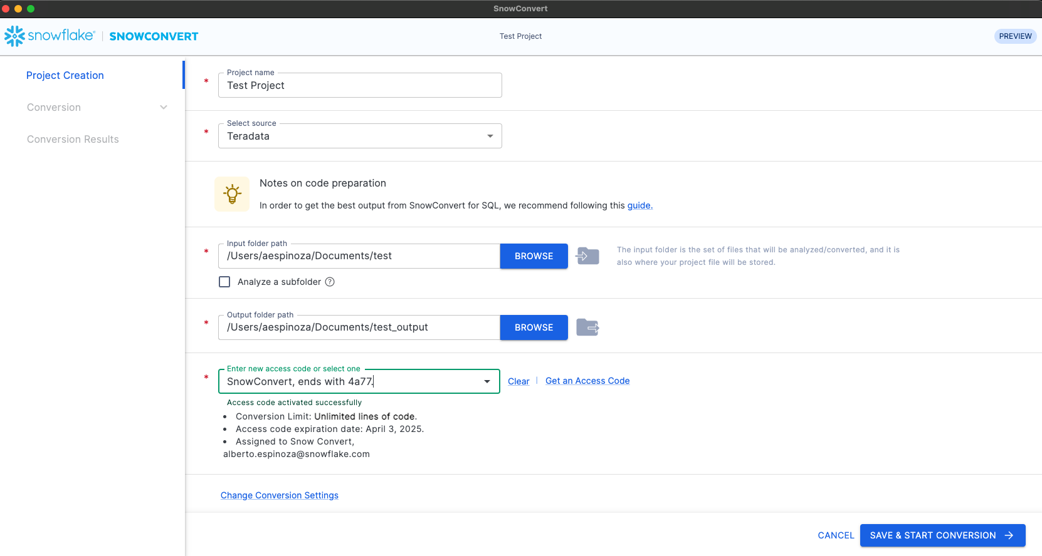Click Get an Access Code link
The width and height of the screenshot is (1042, 556).
pos(587,381)
